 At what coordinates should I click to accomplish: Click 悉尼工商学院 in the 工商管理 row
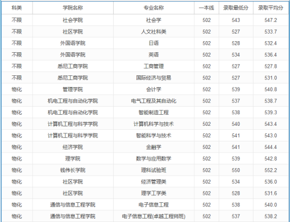72,66
